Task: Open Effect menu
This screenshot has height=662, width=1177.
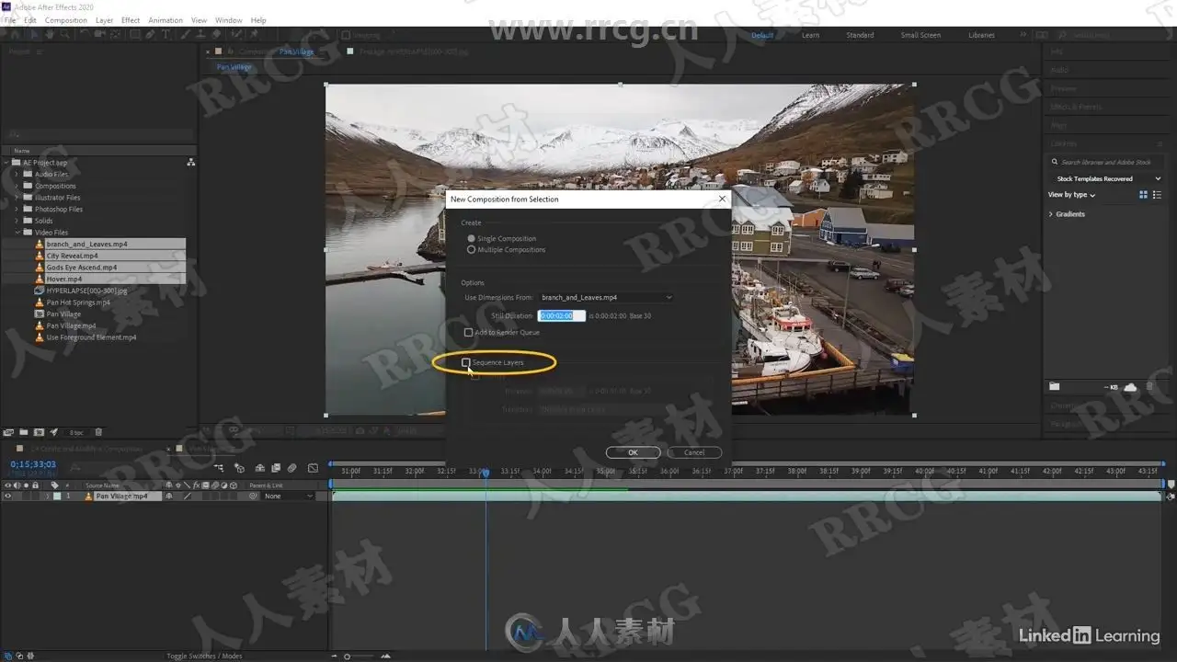Action: [x=131, y=19]
